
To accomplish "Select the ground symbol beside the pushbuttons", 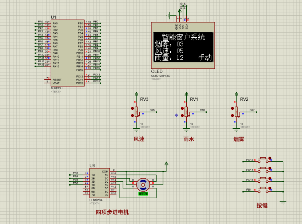I will point(283,203).
